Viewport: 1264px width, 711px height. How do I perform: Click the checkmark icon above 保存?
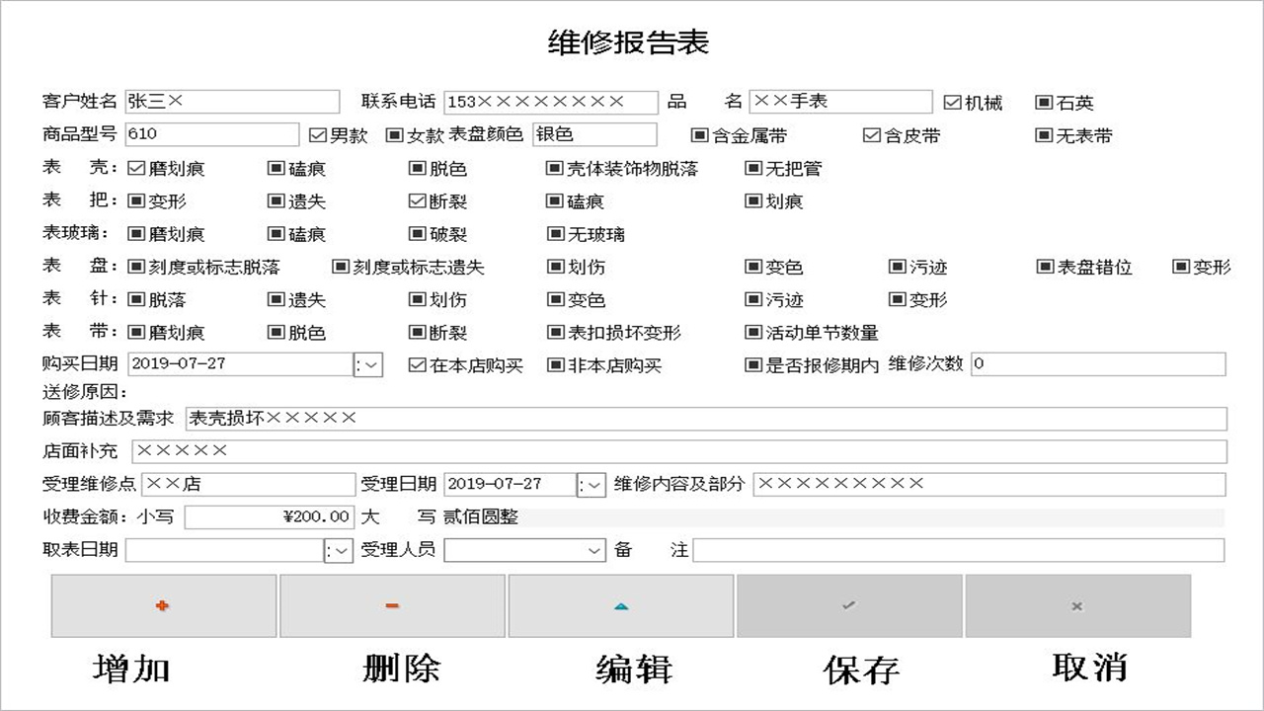click(849, 605)
